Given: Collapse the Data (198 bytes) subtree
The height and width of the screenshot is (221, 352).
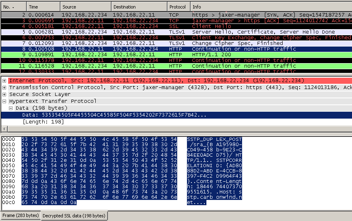Looking at the screenshot, I should click(11, 108).
